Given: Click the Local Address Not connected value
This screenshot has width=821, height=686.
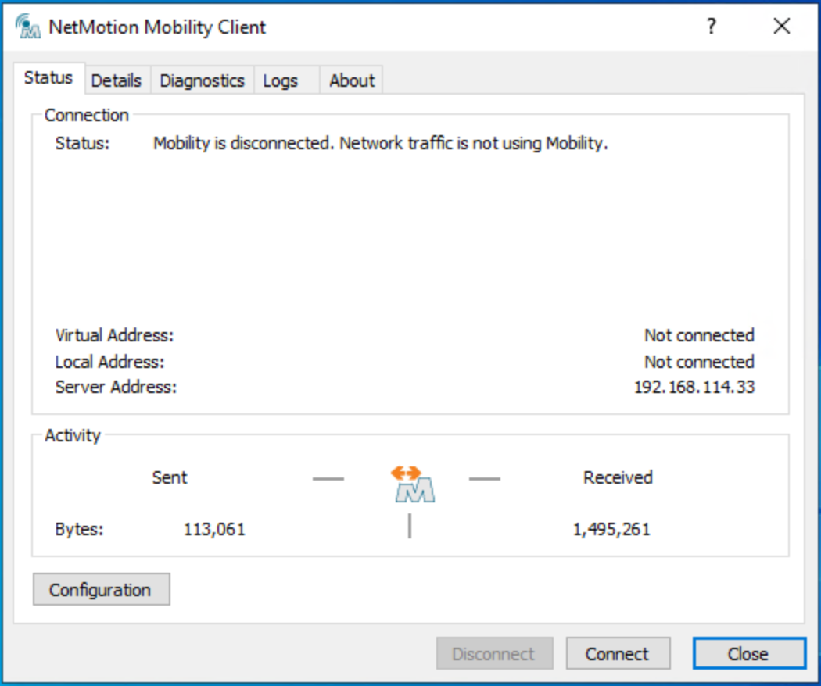Looking at the screenshot, I should [698, 362].
